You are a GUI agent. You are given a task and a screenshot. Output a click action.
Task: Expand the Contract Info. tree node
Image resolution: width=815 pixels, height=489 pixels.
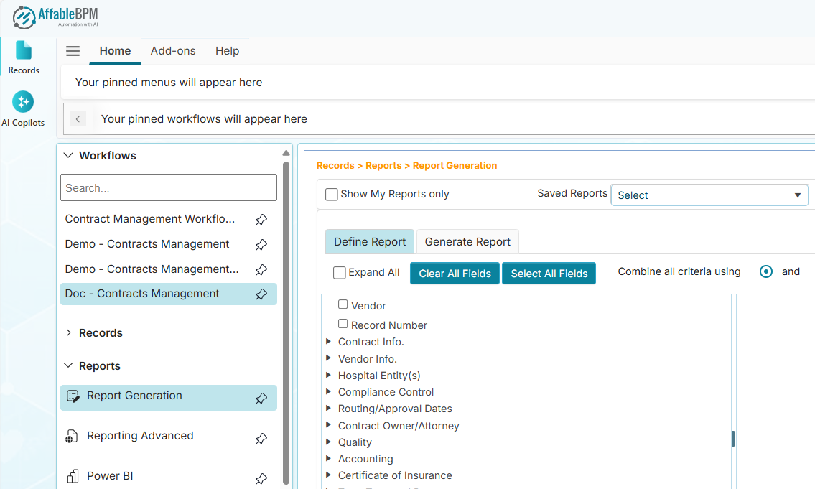coord(329,342)
